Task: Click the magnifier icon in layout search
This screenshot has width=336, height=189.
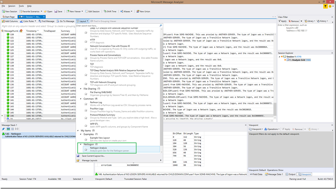Action: tap(161, 25)
